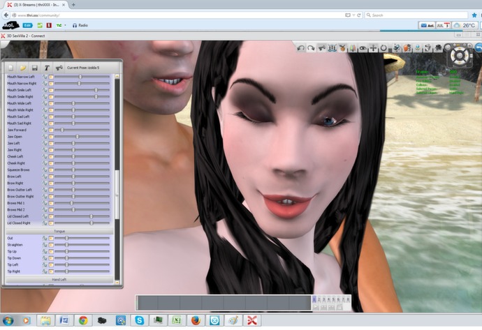Click the Lid Closed Right slider handle

pyautogui.click(x=92, y=223)
